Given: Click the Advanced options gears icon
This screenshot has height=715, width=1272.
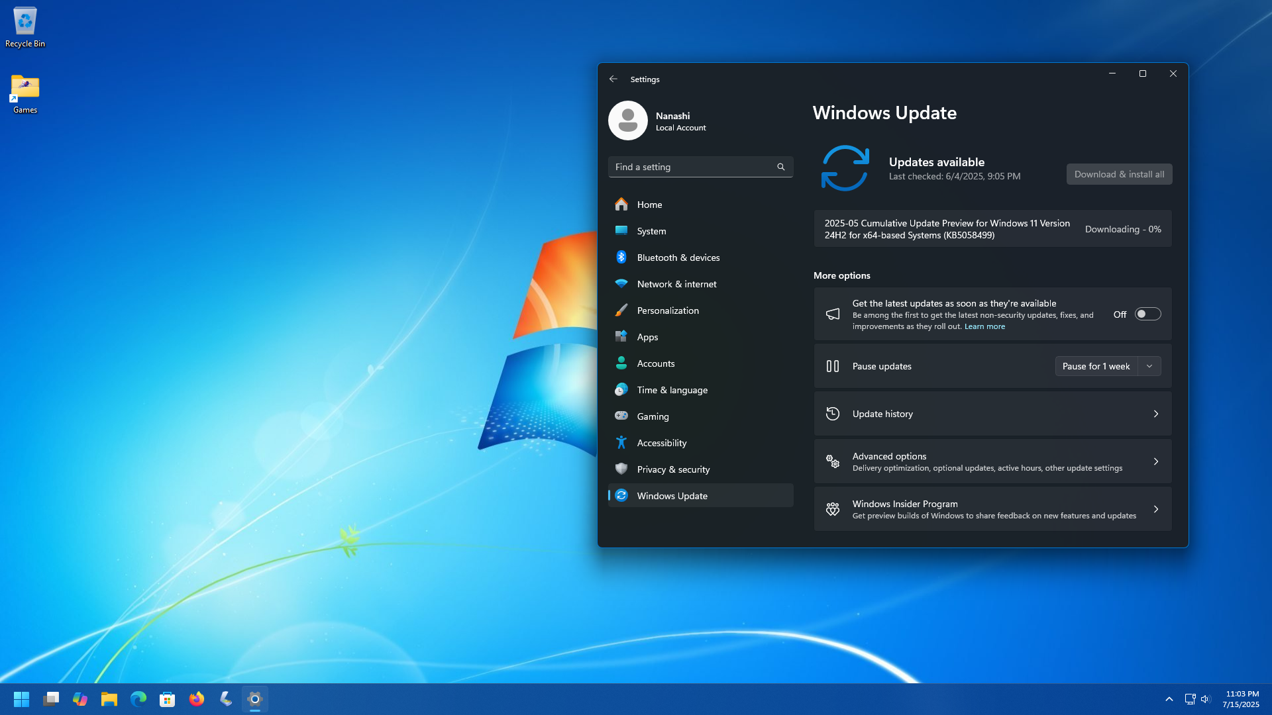Looking at the screenshot, I should point(833,461).
